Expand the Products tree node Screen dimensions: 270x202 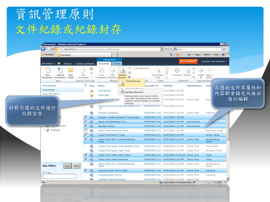click(44, 130)
